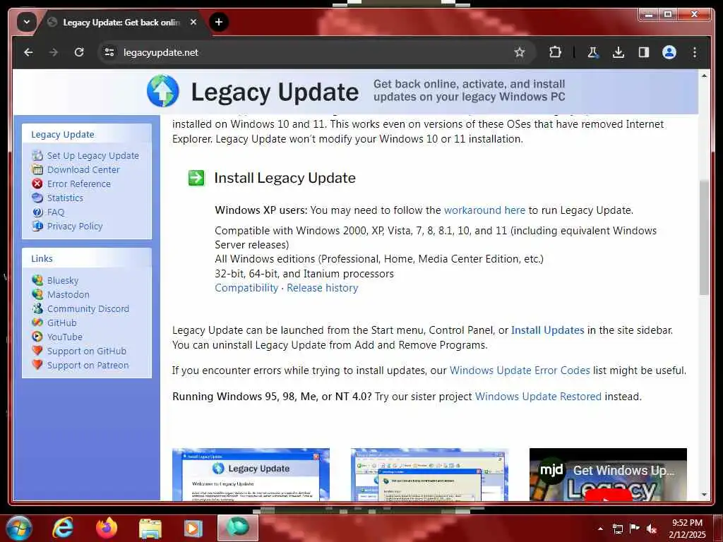
Task: Open Privacy Policy sidebar link
Action: coord(75,227)
